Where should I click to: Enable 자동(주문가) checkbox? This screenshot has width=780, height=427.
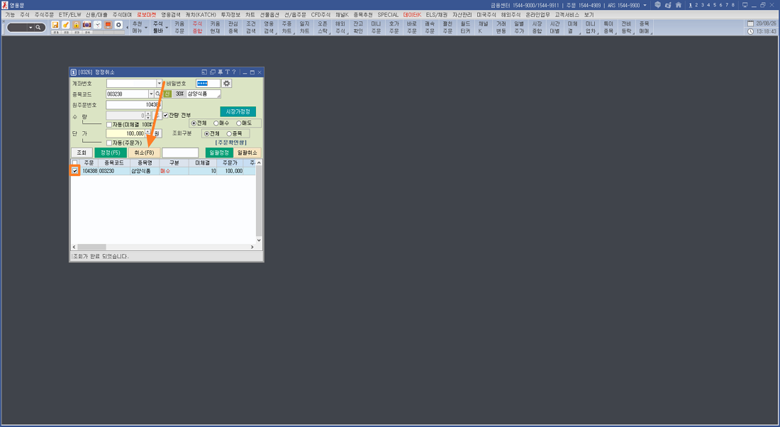109,143
